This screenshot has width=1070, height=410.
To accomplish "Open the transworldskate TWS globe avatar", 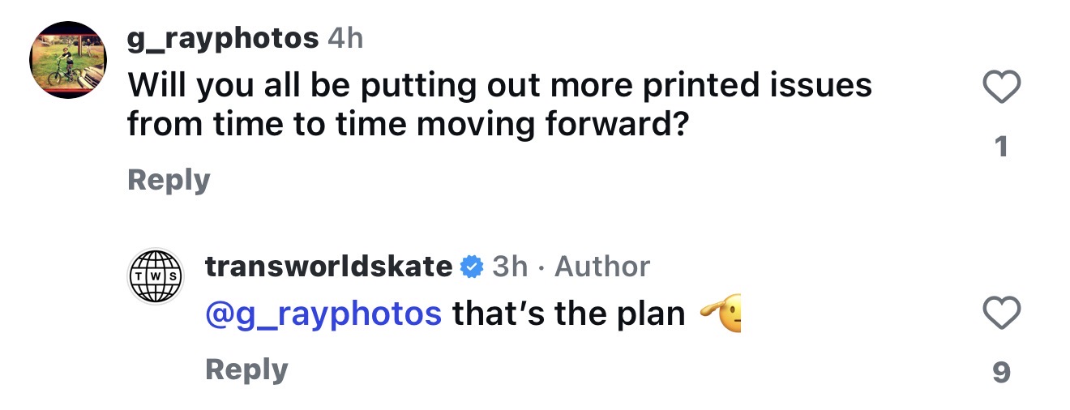I will [x=157, y=275].
